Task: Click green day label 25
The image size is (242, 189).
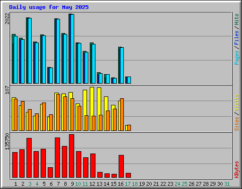Action: [184, 184]
